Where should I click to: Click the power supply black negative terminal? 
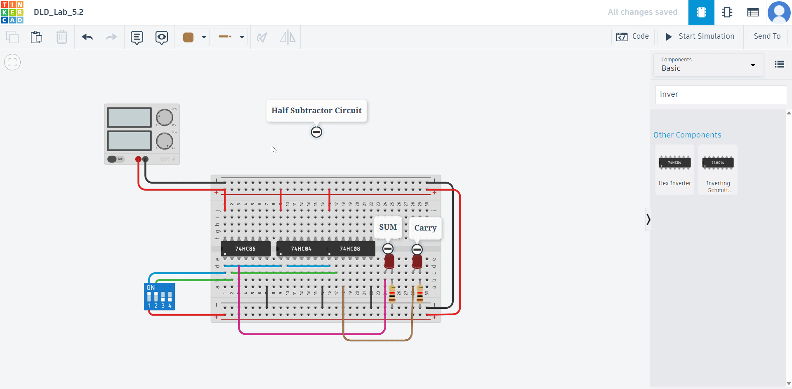tap(145, 159)
